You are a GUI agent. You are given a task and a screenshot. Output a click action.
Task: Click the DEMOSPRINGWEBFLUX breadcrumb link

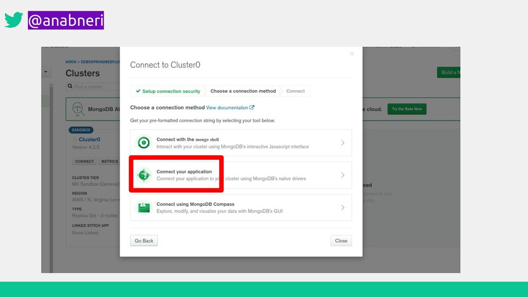pyautogui.click(x=100, y=62)
